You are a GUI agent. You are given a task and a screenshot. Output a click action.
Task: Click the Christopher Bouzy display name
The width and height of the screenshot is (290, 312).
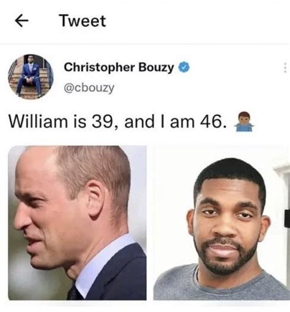[119, 67]
